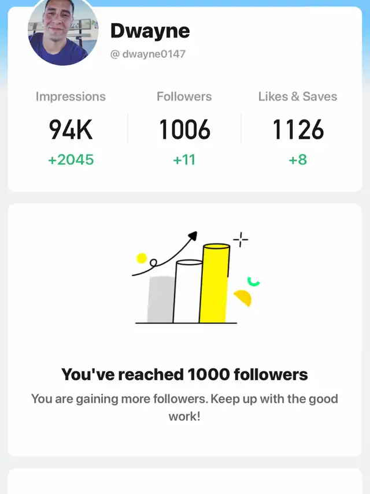Viewport: 370px width, 494px height.
Task: Select the @dwayne0147 username handle
Action: point(148,54)
